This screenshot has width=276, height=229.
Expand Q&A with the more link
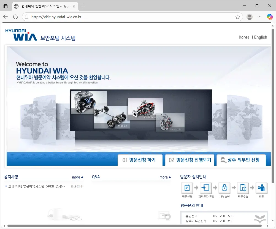165,177
